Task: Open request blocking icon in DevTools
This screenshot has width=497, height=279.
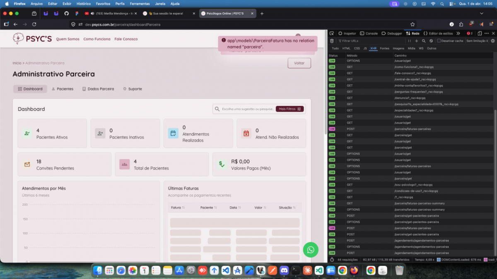Action: pos(431,41)
